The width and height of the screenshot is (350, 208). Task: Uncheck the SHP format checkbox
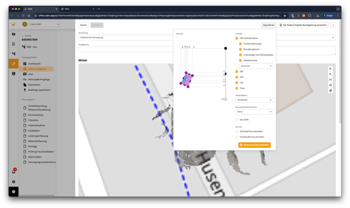(x=237, y=77)
